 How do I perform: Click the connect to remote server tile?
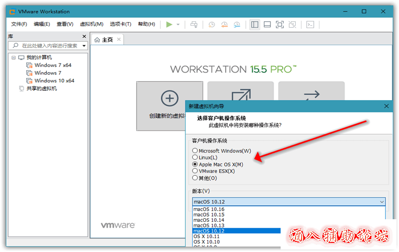[311, 91]
